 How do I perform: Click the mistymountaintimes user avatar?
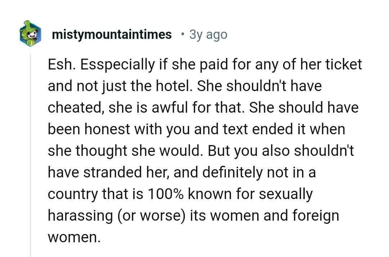(x=30, y=34)
